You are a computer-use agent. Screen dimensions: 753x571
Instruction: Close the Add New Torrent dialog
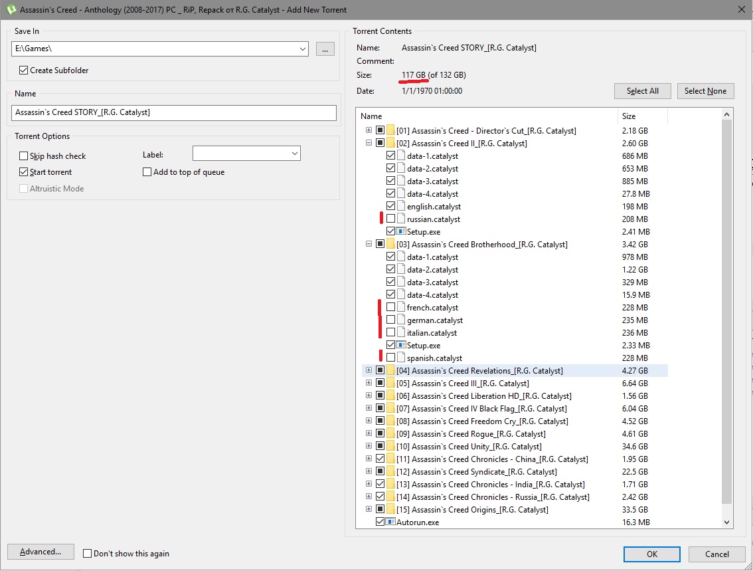coord(742,9)
